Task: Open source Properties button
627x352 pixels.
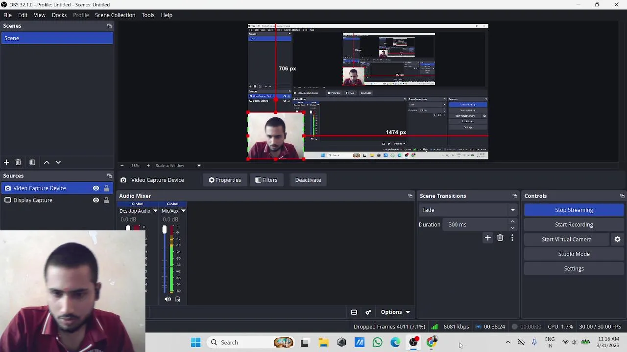Action: point(225,180)
